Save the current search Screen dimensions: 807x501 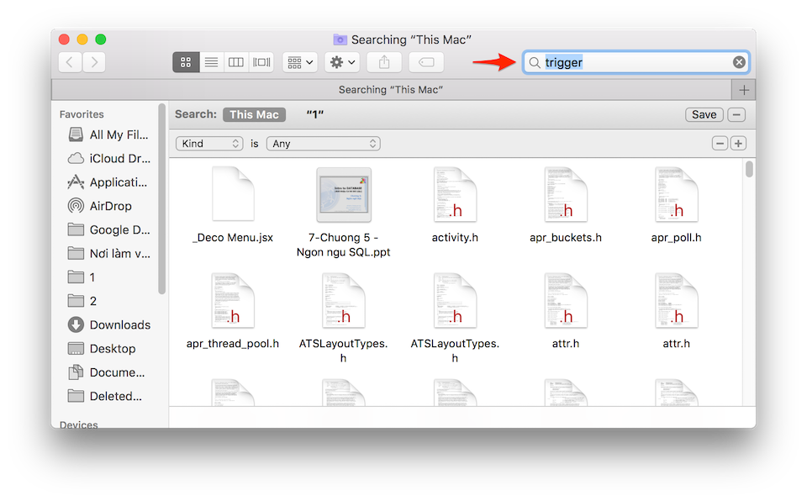(x=704, y=114)
